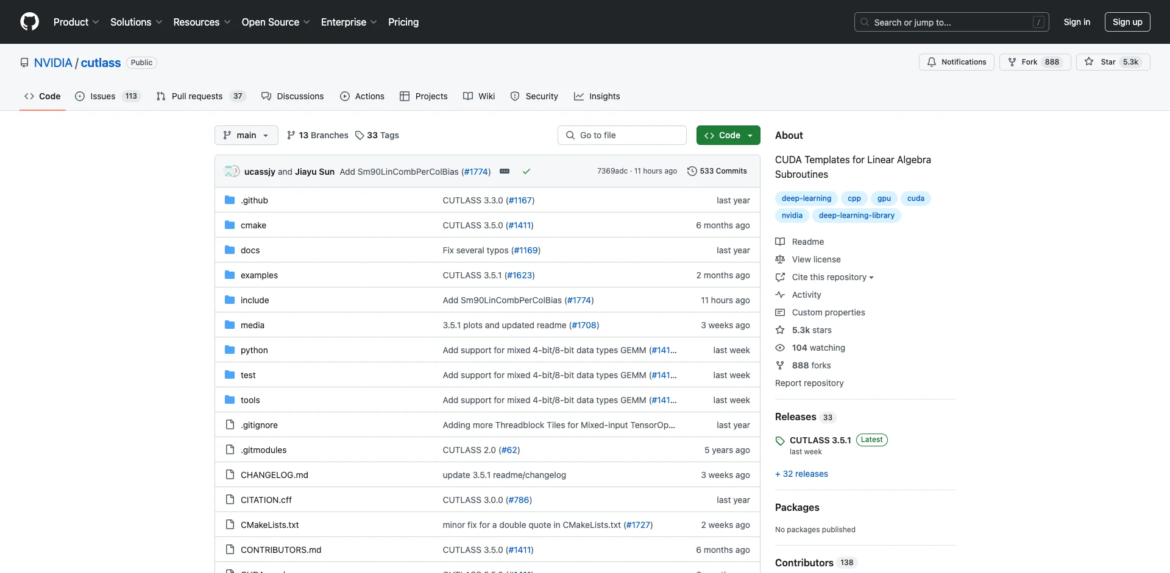Switch to the Issues tab
The height and width of the screenshot is (573, 1170).
point(108,96)
